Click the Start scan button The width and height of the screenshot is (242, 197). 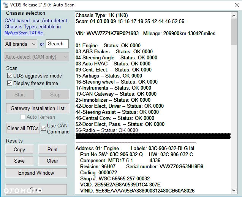20,95
